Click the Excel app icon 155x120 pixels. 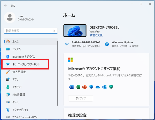(x=78, y=87)
